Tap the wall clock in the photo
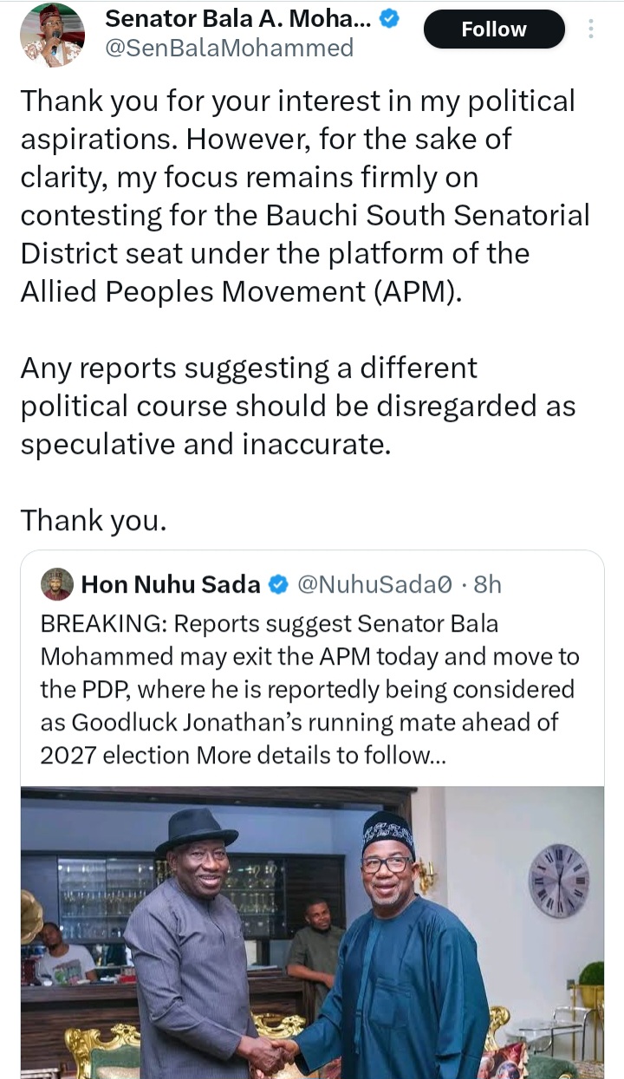The height and width of the screenshot is (1079, 624). (558, 881)
